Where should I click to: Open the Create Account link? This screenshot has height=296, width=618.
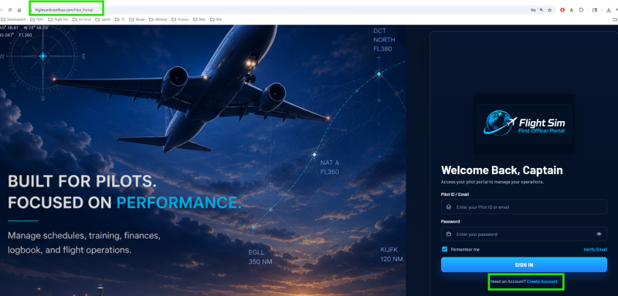click(x=542, y=281)
